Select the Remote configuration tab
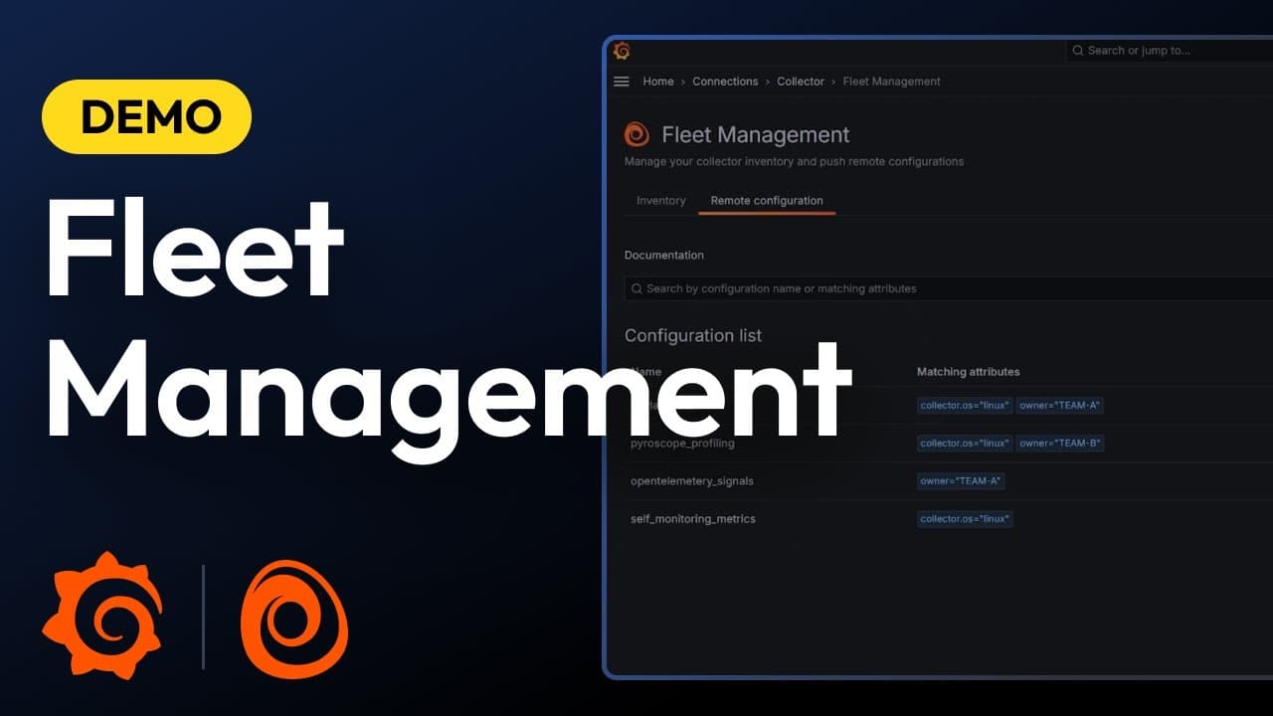 [766, 201]
